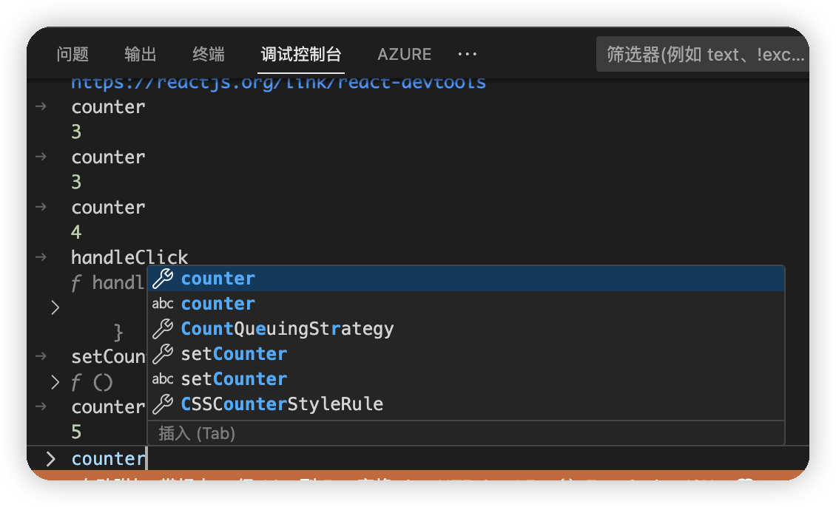The width and height of the screenshot is (836, 507).
Task: Choose CountQueuingStrategy from suggestions
Action: 287,329
